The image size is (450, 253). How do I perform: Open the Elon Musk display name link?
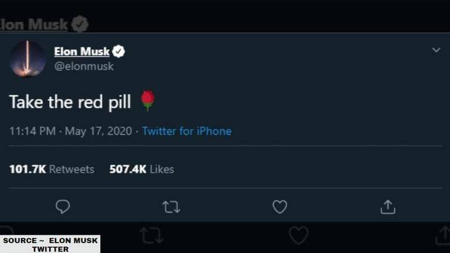[x=81, y=52]
